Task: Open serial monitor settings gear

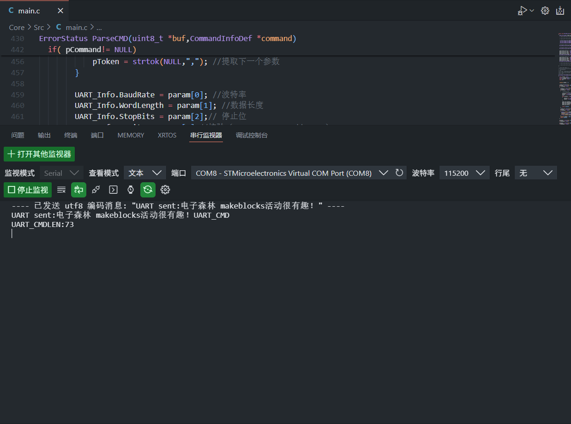Action: 165,190
